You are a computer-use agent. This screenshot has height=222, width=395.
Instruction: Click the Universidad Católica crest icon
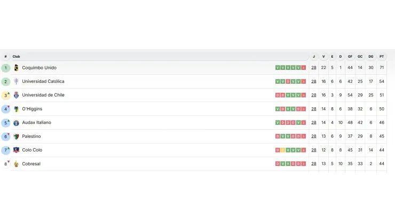[x=16, y=82]
